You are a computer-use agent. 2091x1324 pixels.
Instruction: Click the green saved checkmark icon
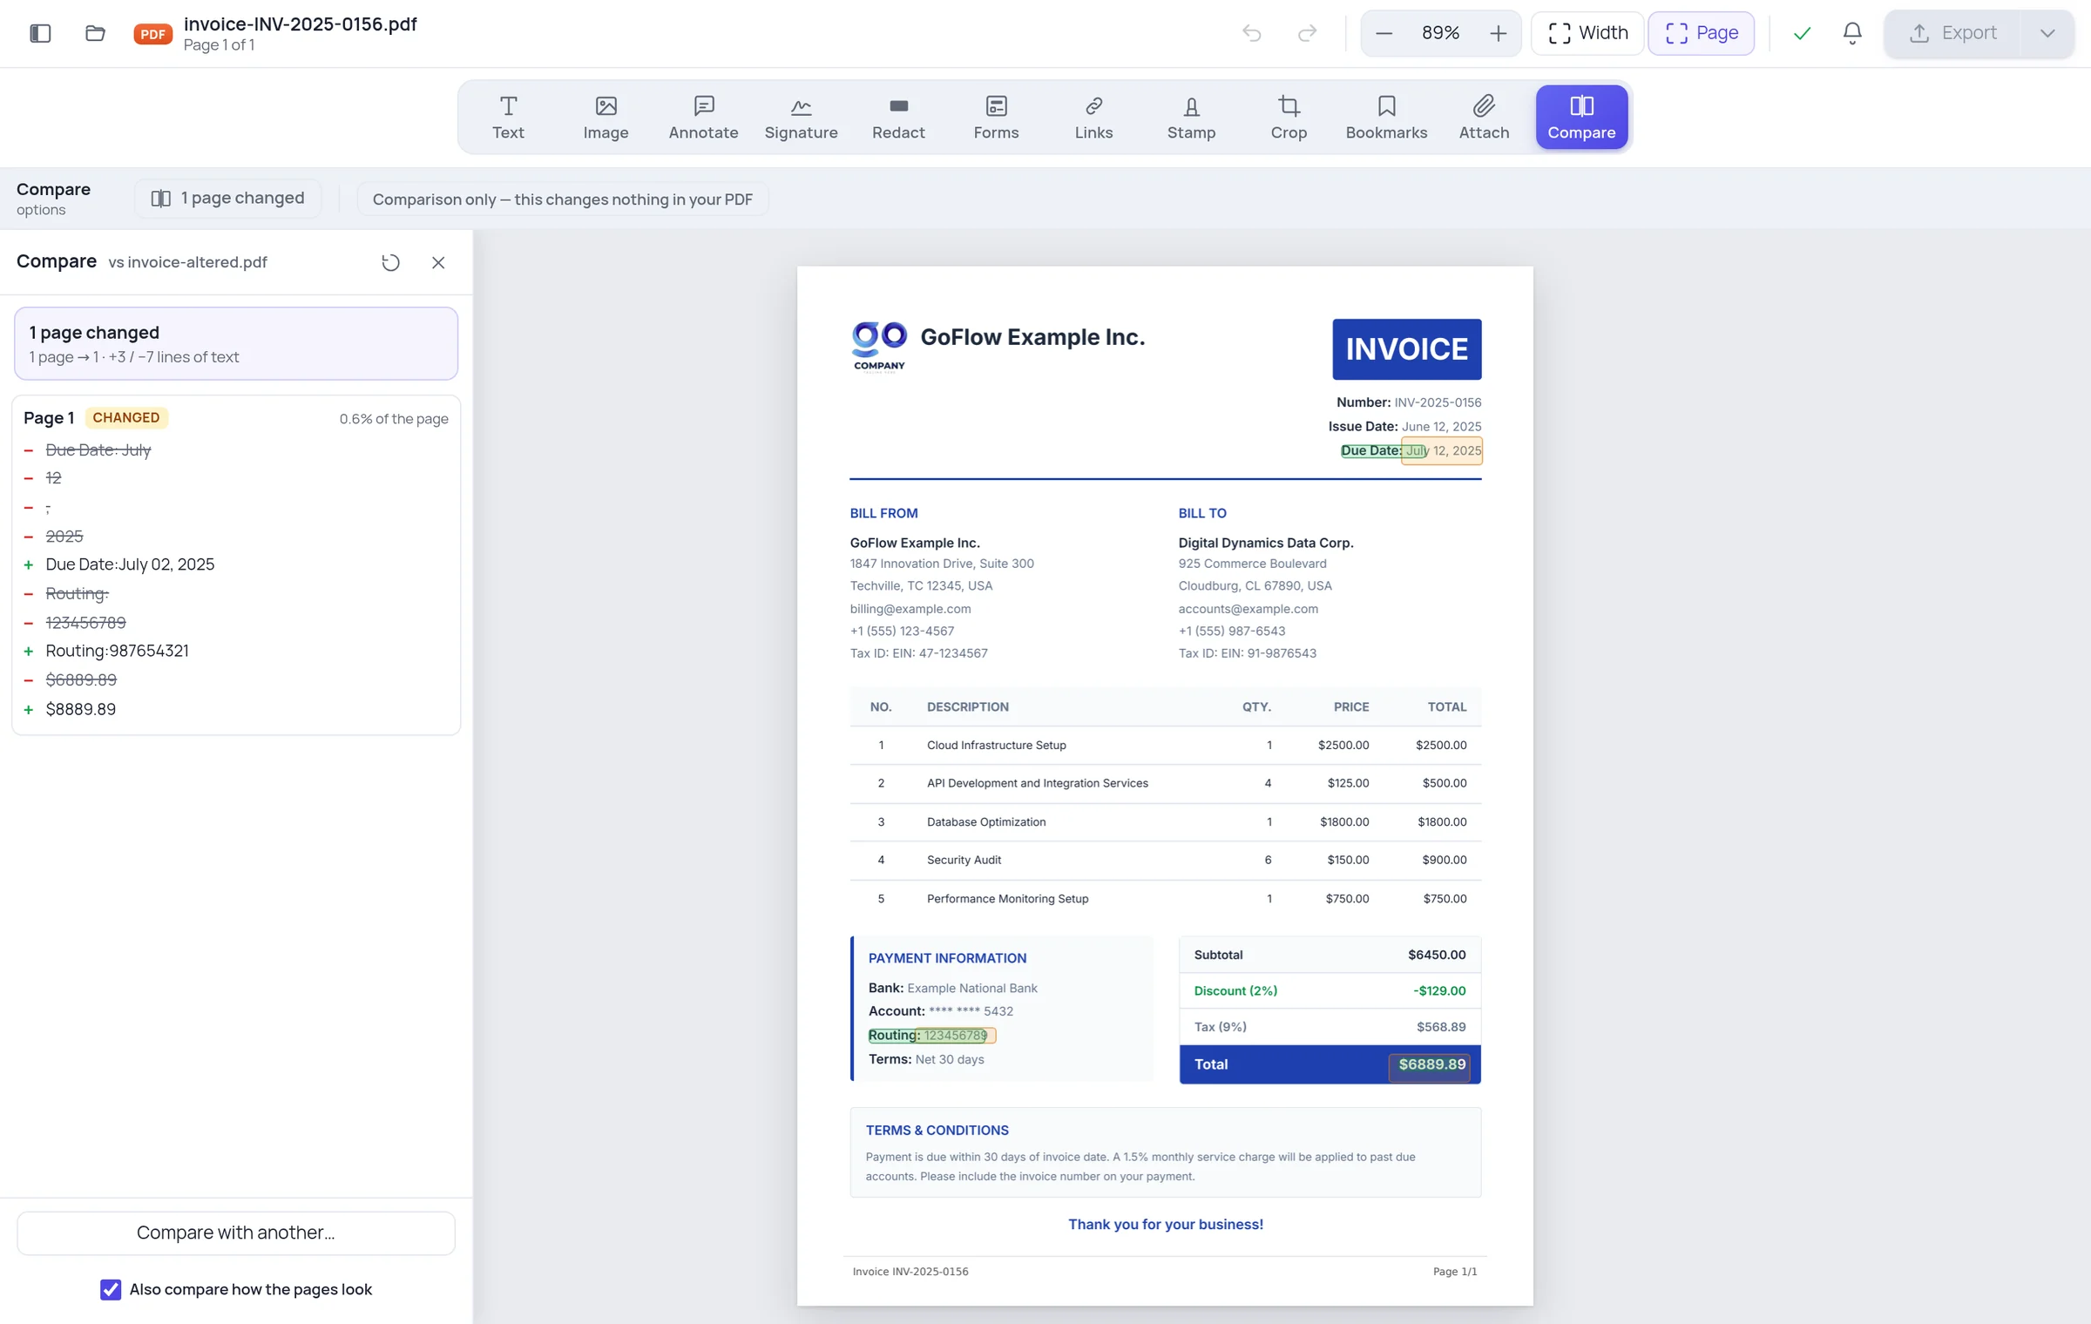1802,33
